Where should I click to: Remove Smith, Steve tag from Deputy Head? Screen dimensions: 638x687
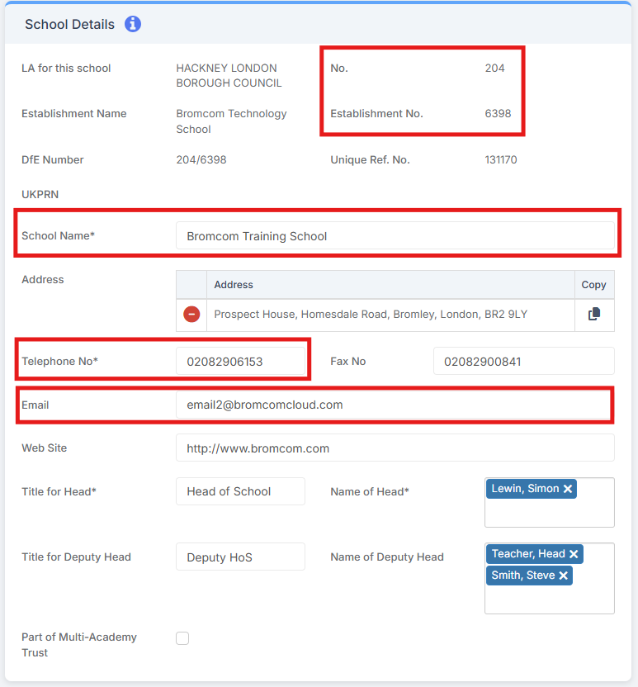click(x=563, y=576)
